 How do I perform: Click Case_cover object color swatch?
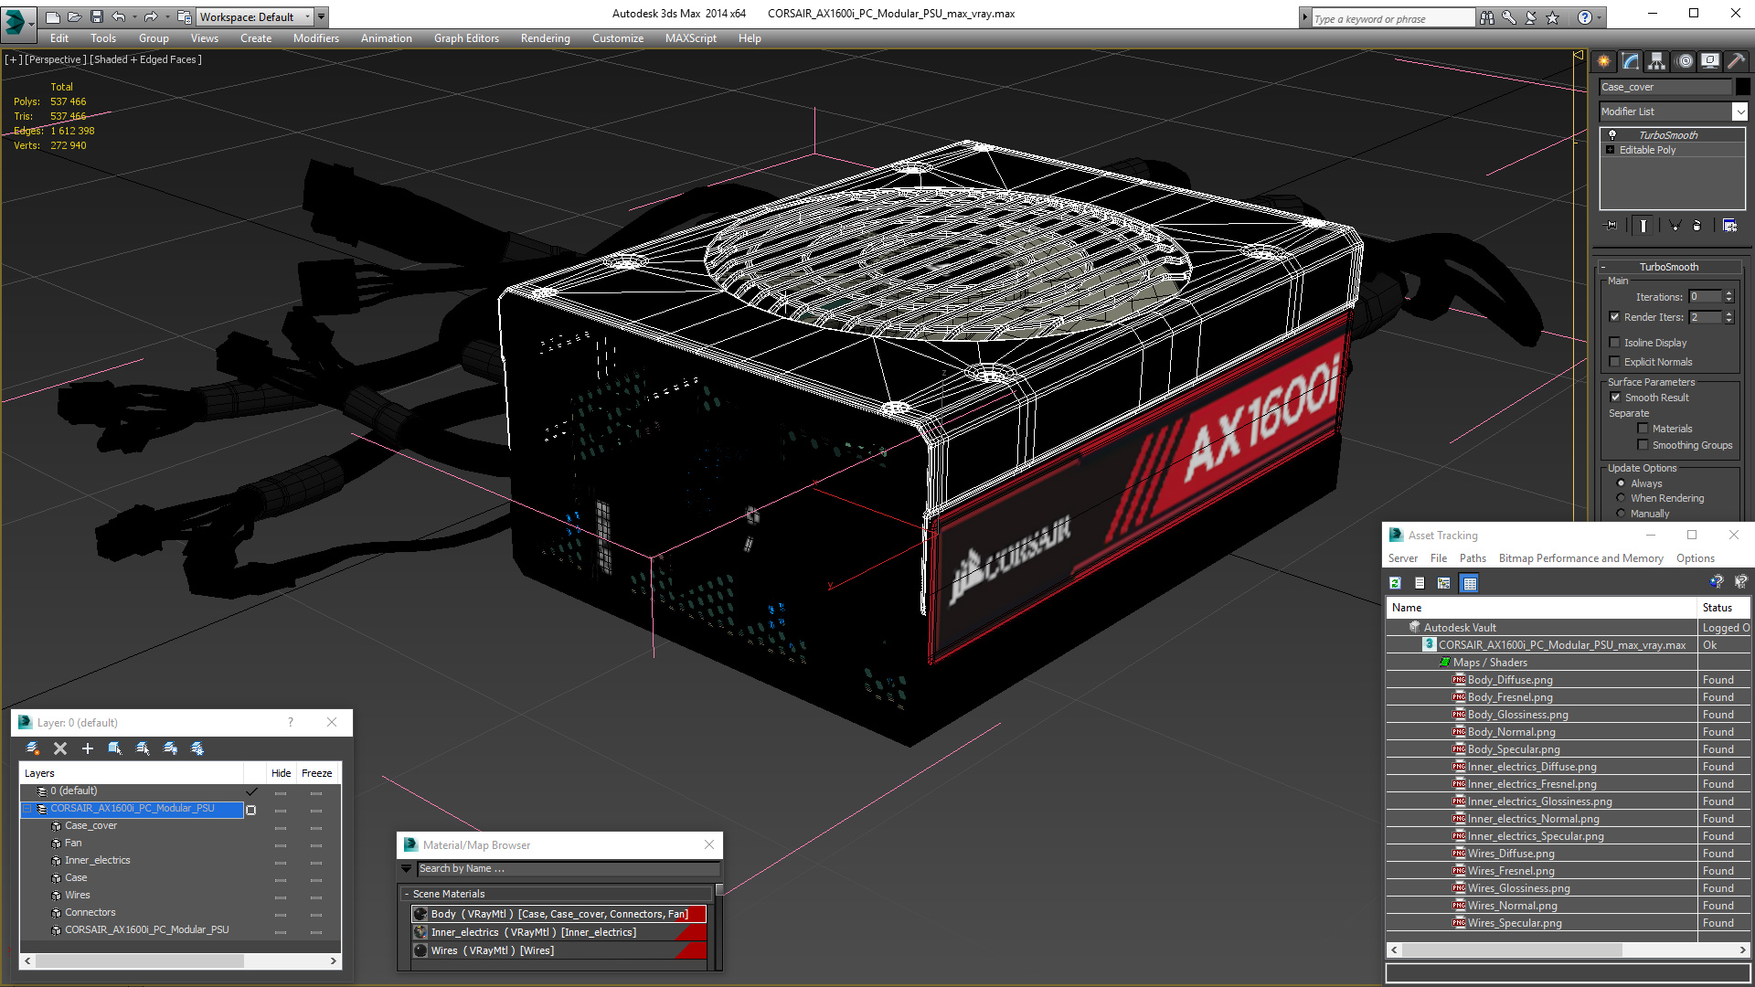pyautogui.click(x=1742, y=87)
